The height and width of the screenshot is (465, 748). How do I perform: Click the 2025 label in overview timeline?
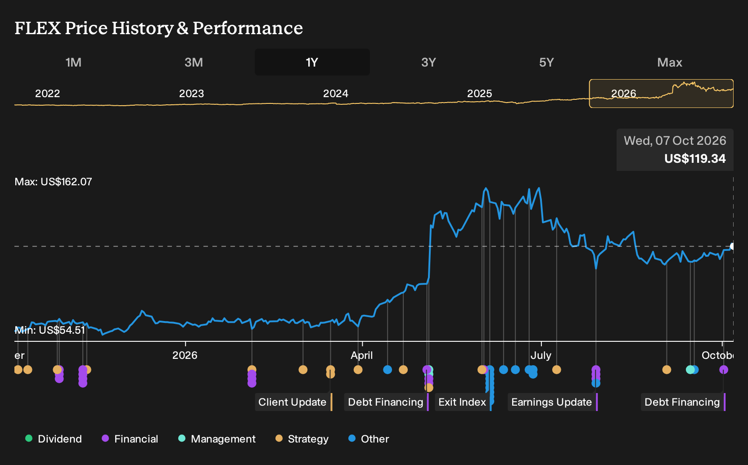tap(480, 94)
